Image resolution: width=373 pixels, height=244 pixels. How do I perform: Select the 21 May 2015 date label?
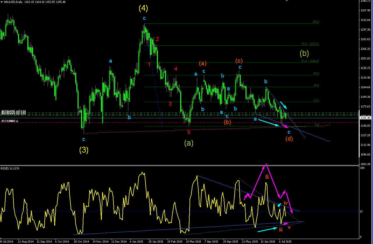click(250, 242)
